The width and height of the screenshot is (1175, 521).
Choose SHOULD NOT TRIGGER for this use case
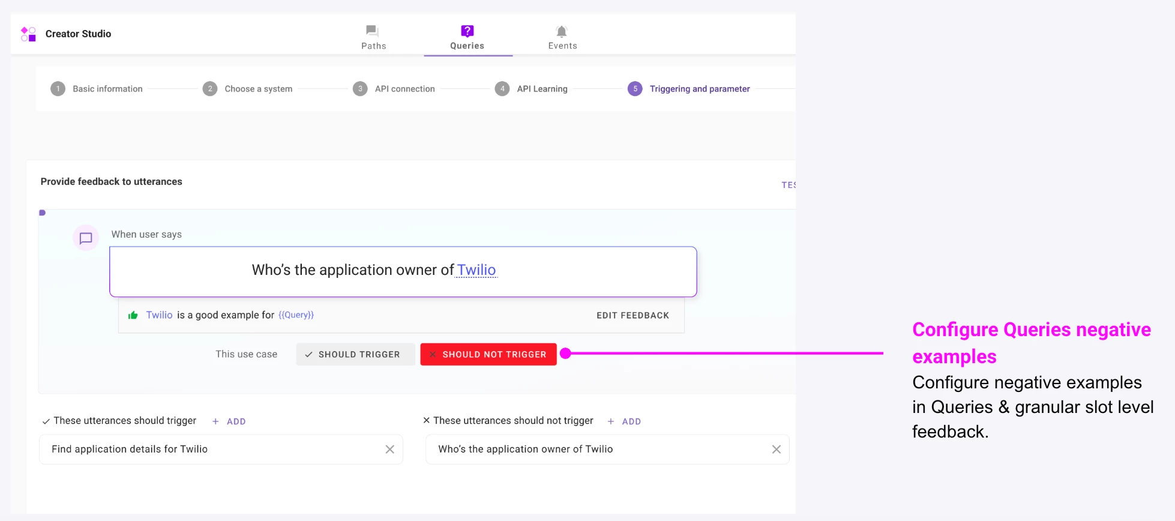[488, 354]
